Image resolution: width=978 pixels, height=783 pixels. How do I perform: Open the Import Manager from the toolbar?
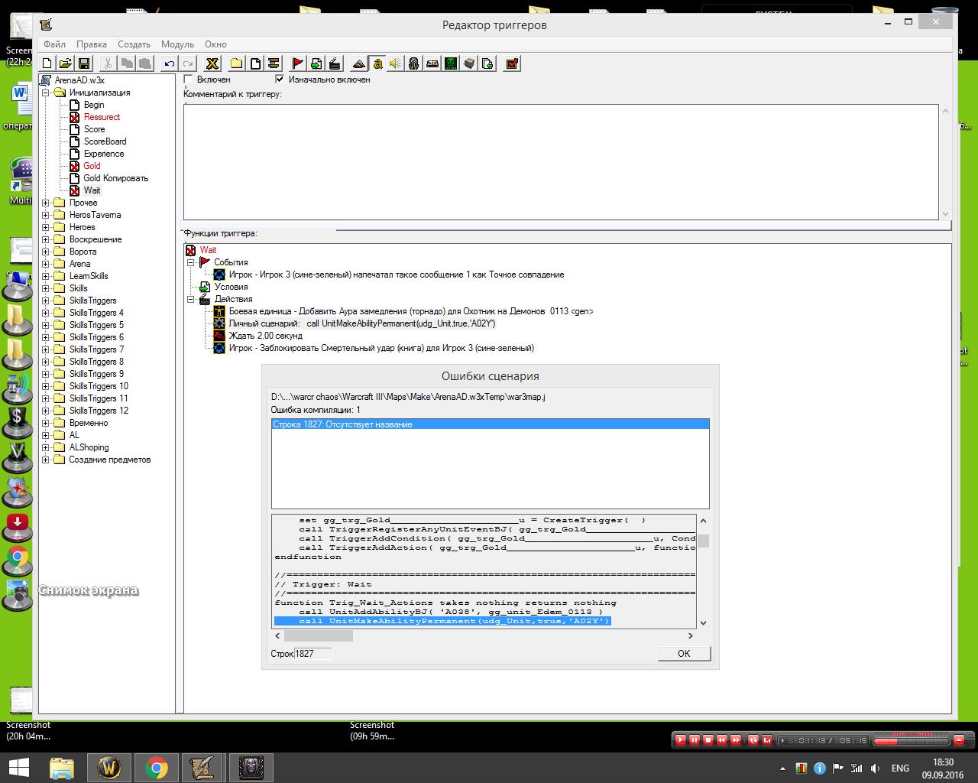point(487,63)
